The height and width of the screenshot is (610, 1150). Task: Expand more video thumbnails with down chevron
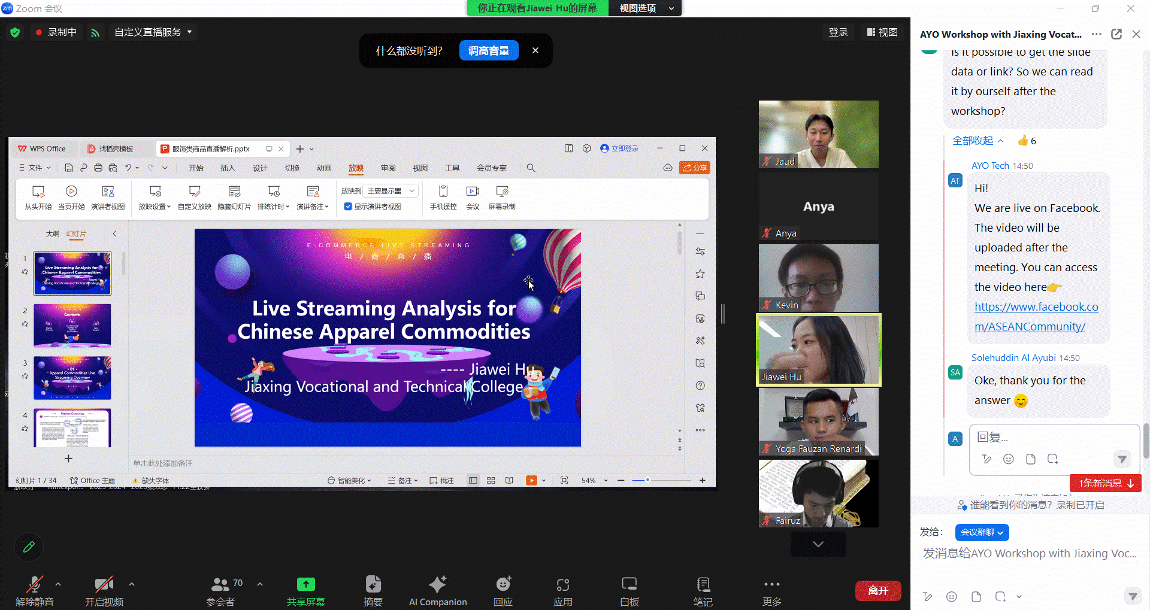(x=818, y=544)
